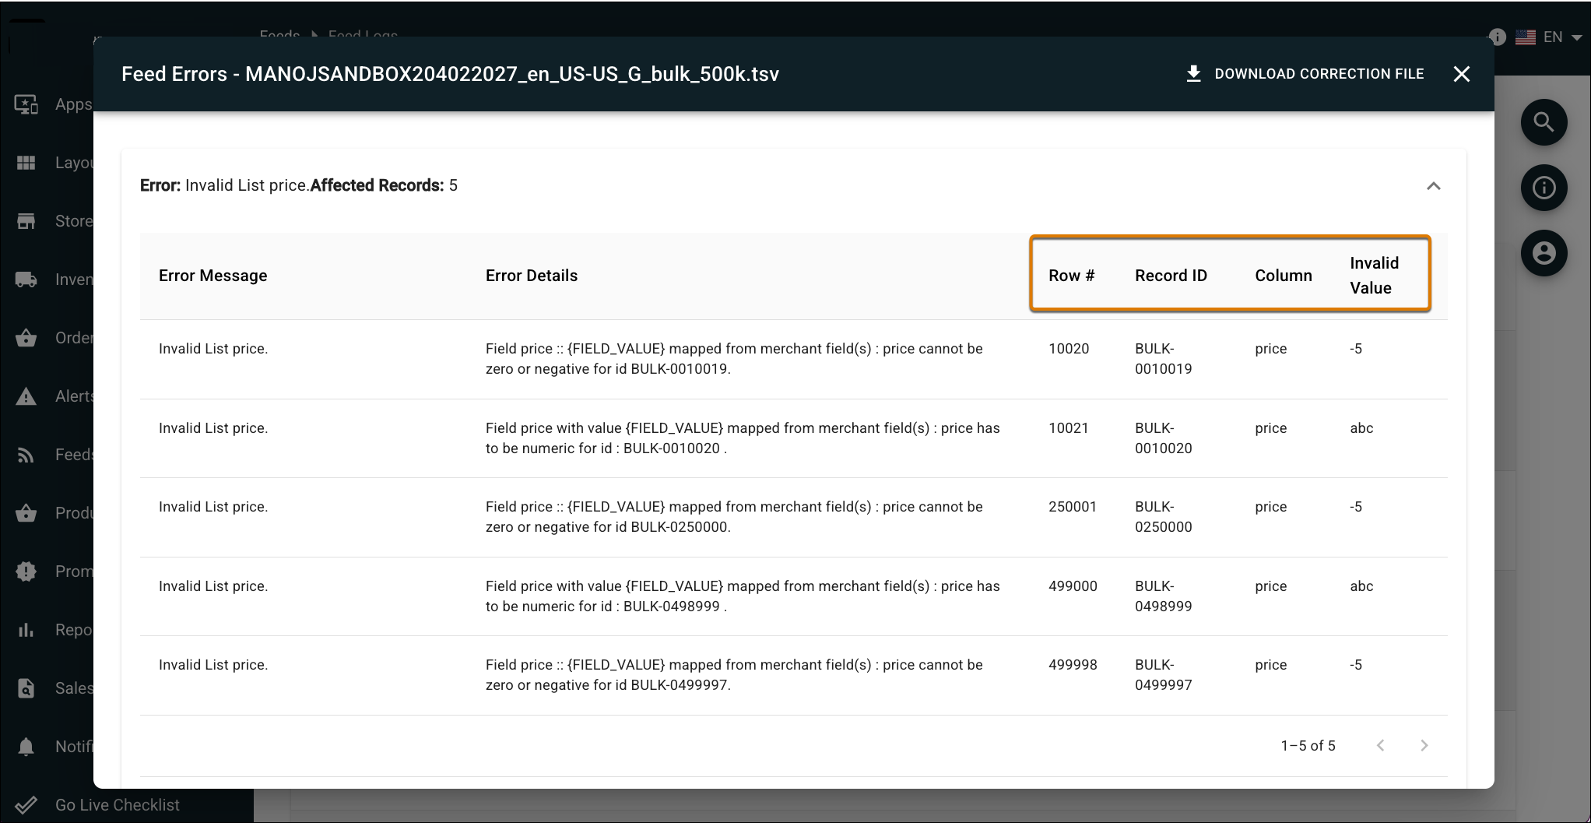Open Inventory truck icon in sidebar
1591x823 pixels.
(26, 280)
